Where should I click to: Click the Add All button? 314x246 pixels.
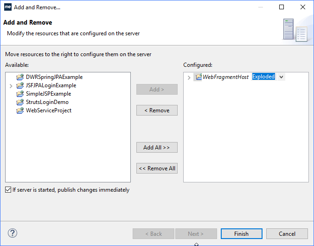click(157, 148)
